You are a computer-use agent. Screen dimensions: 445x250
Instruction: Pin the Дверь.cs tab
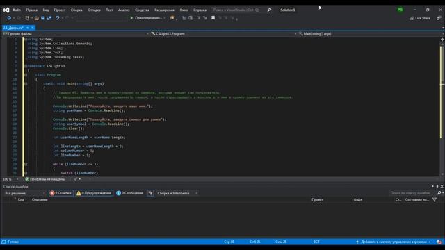click(28, 28)
